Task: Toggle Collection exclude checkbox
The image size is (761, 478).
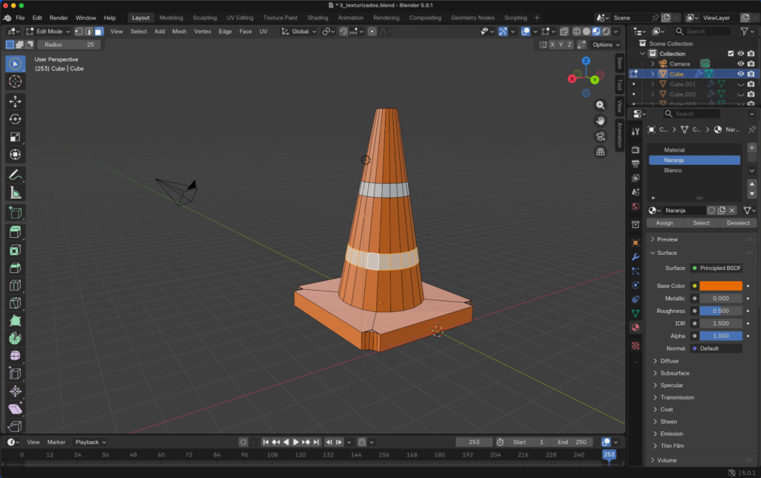Action: (731, 54)
